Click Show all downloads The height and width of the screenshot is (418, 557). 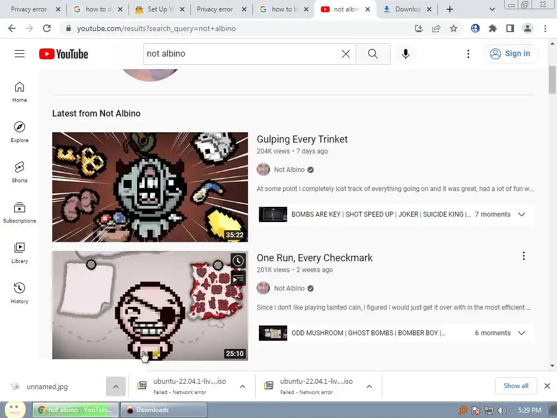(x=516, y=386)
